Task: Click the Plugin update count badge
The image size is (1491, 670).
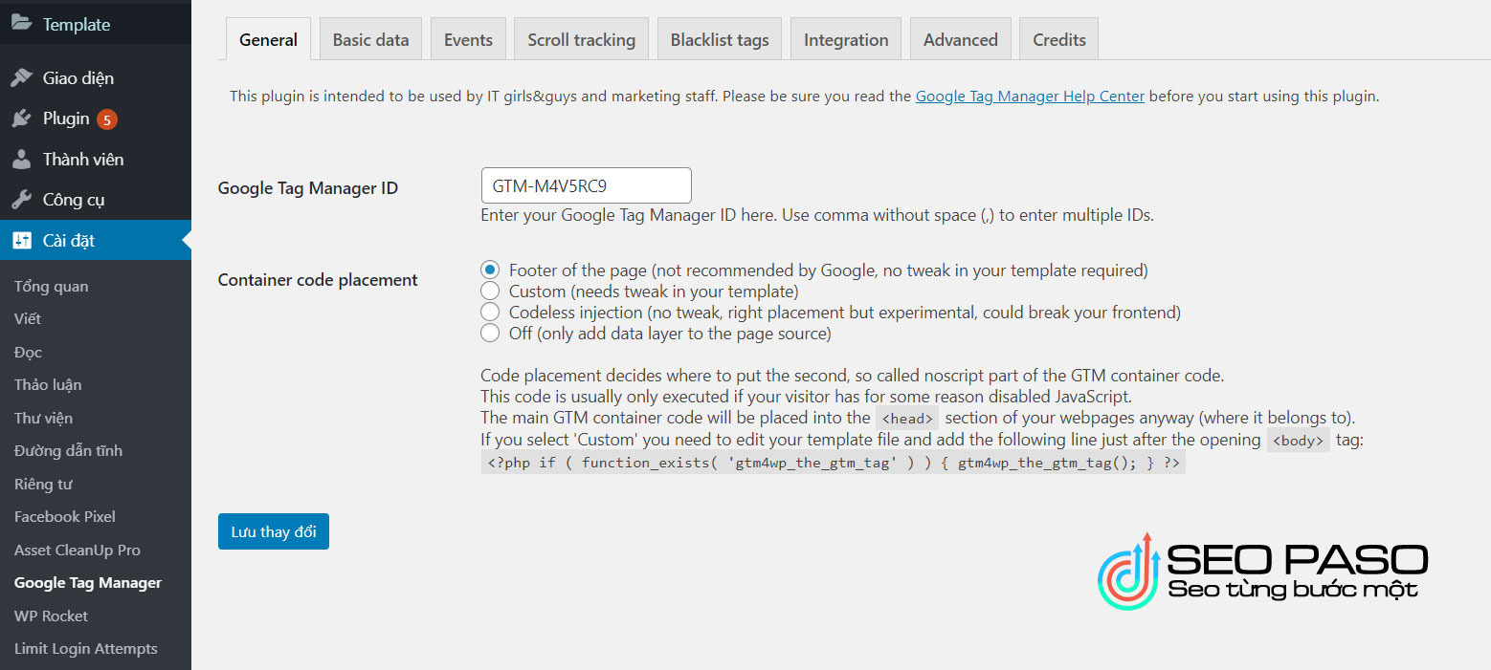Action: click(107, 119)
